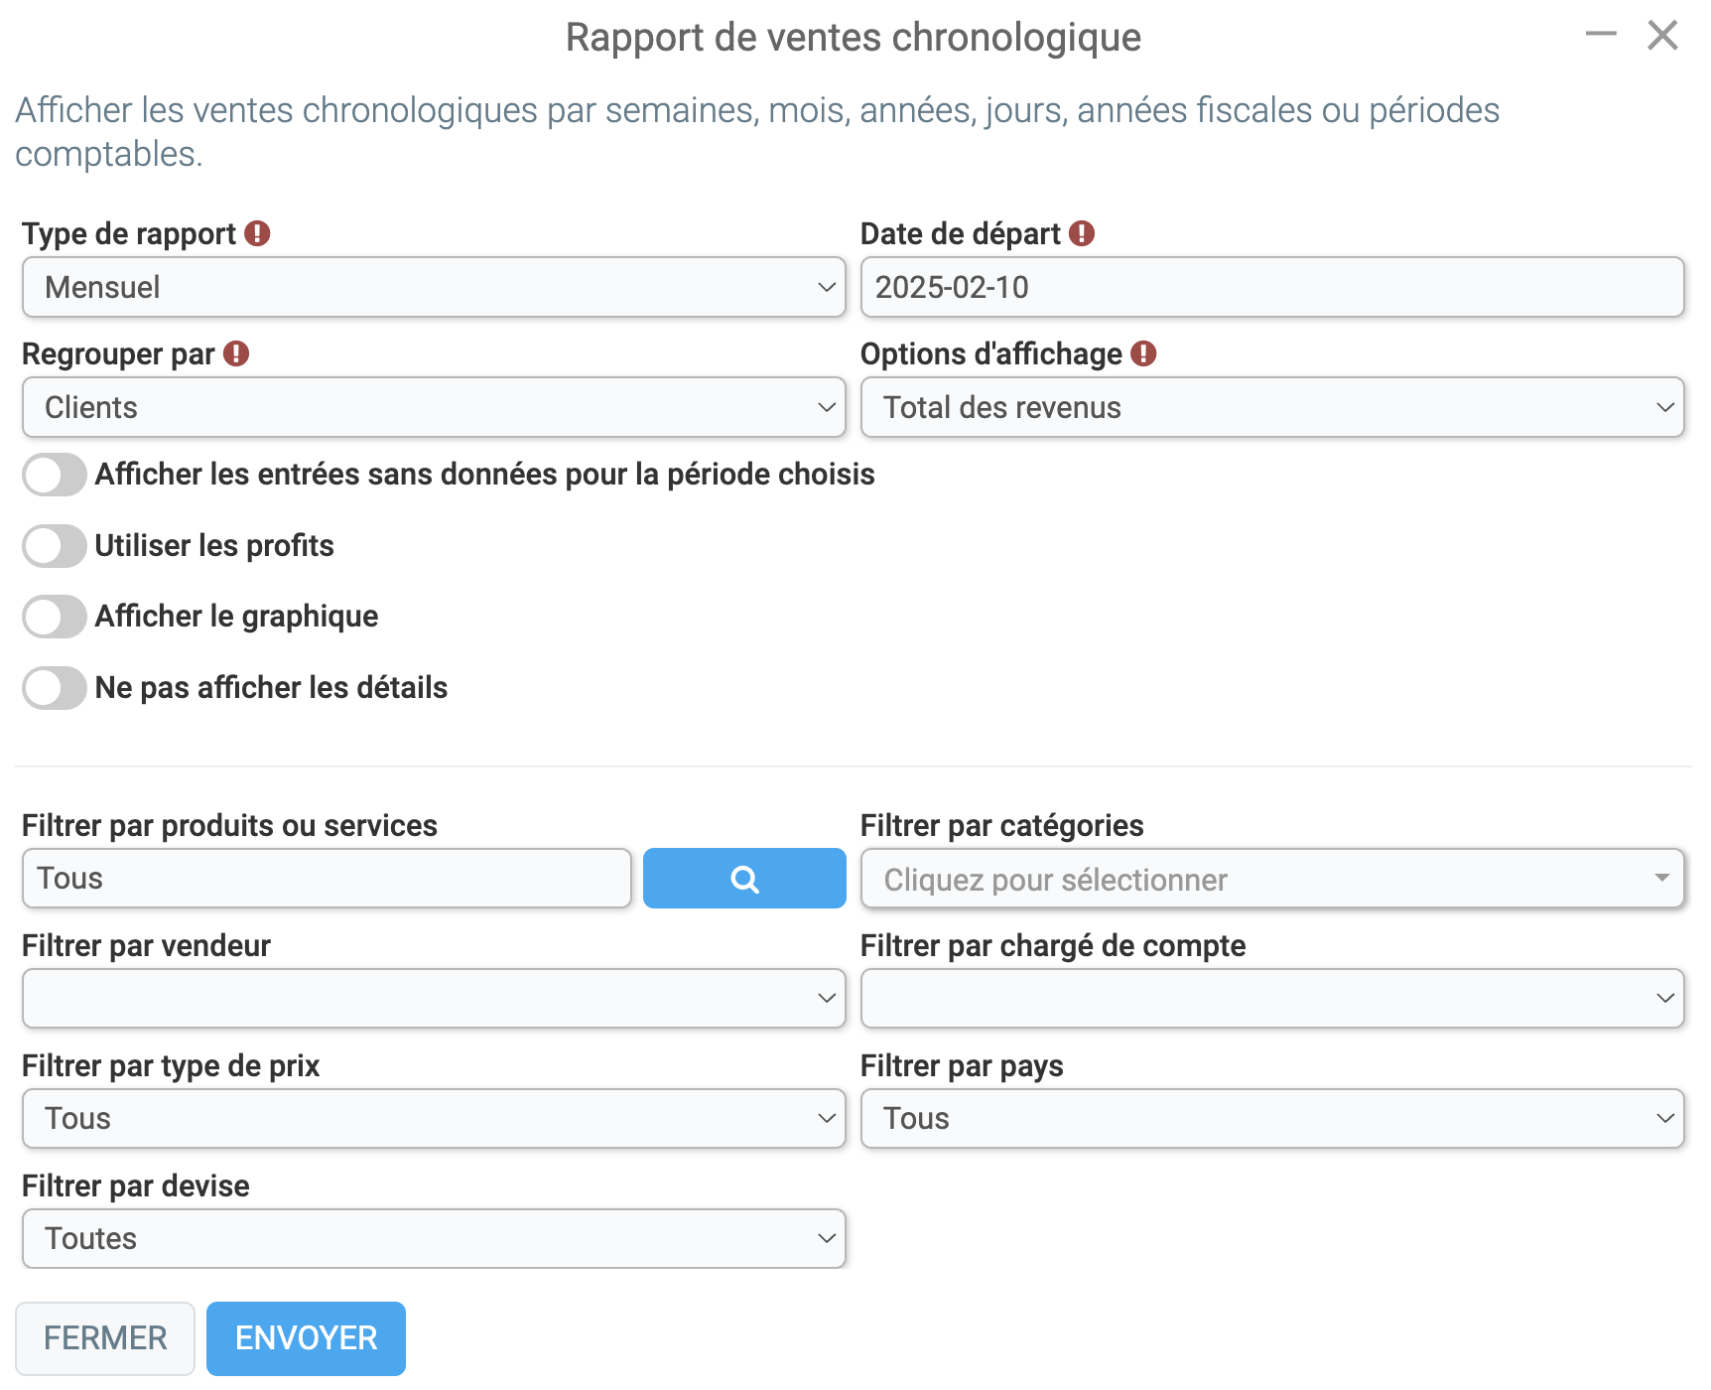Expand the Filtrer par vendeur dropdown
The width and height of the screenshot is (1711, 1390).
click(434, 998)
